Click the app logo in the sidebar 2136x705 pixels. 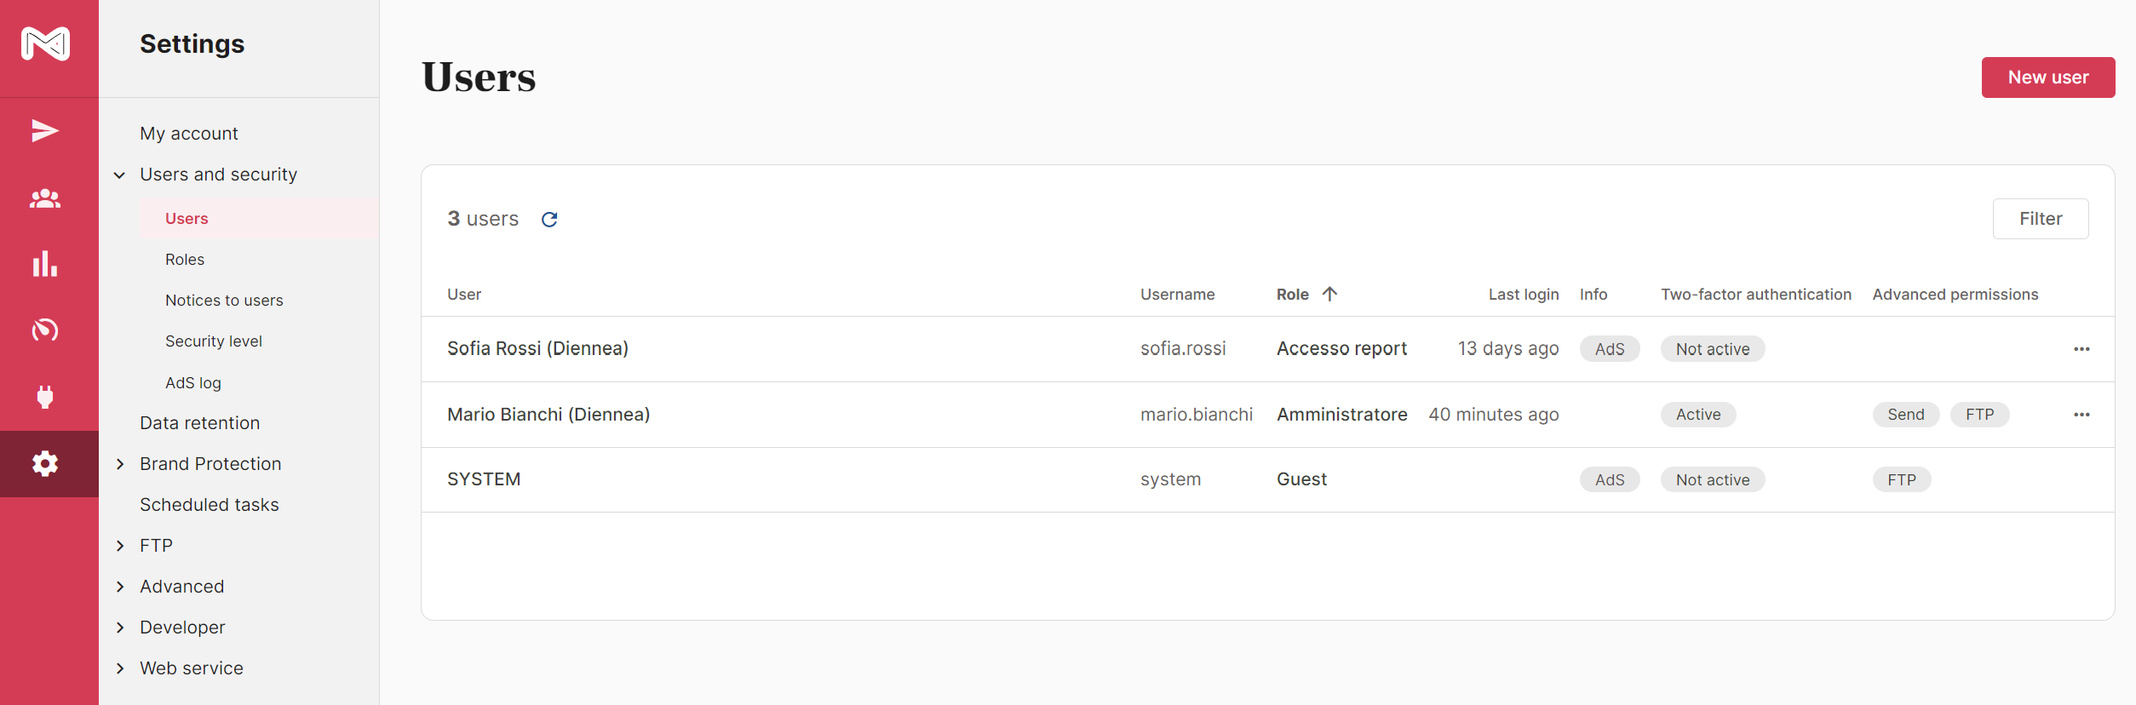point(46,44)
